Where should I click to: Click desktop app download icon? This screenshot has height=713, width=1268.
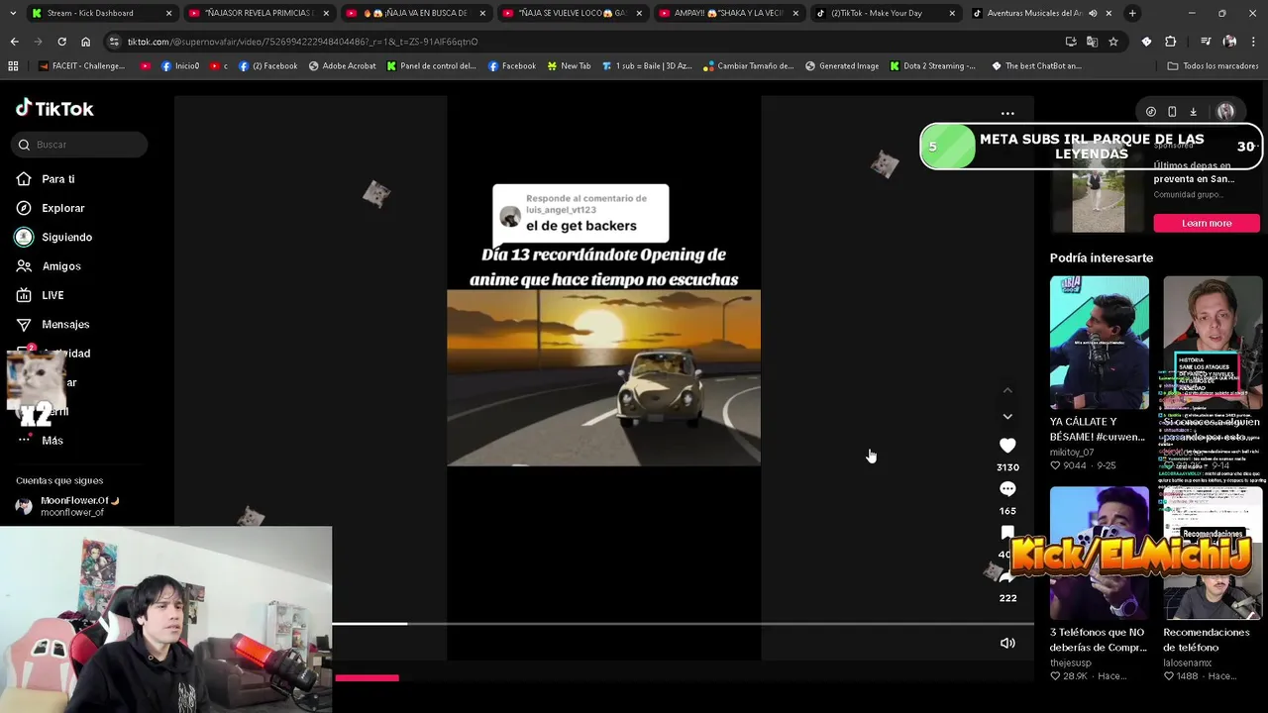point(1194,112)
